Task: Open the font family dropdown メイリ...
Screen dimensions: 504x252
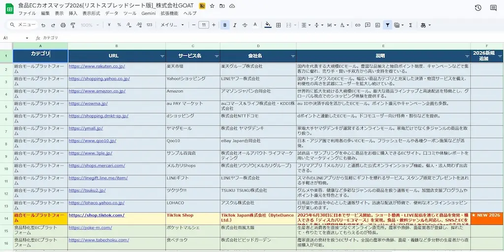Action: click(172, 25)
